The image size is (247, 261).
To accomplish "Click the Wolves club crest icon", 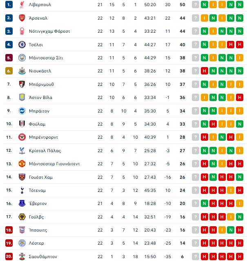I will tap(22, 217).
